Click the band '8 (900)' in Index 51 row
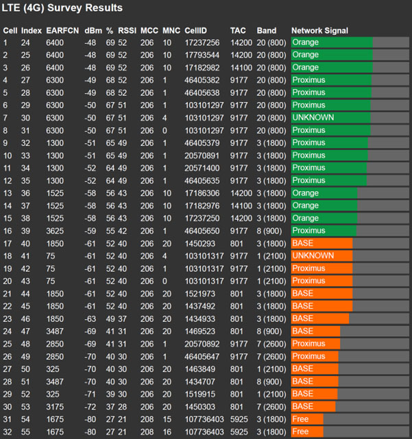Viewport: 412px width, 439px height. tap(269, 381)
